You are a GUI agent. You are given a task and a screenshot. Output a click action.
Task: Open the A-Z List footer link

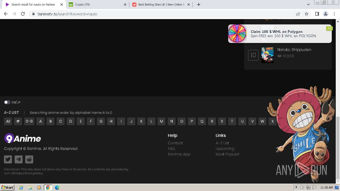222,143
